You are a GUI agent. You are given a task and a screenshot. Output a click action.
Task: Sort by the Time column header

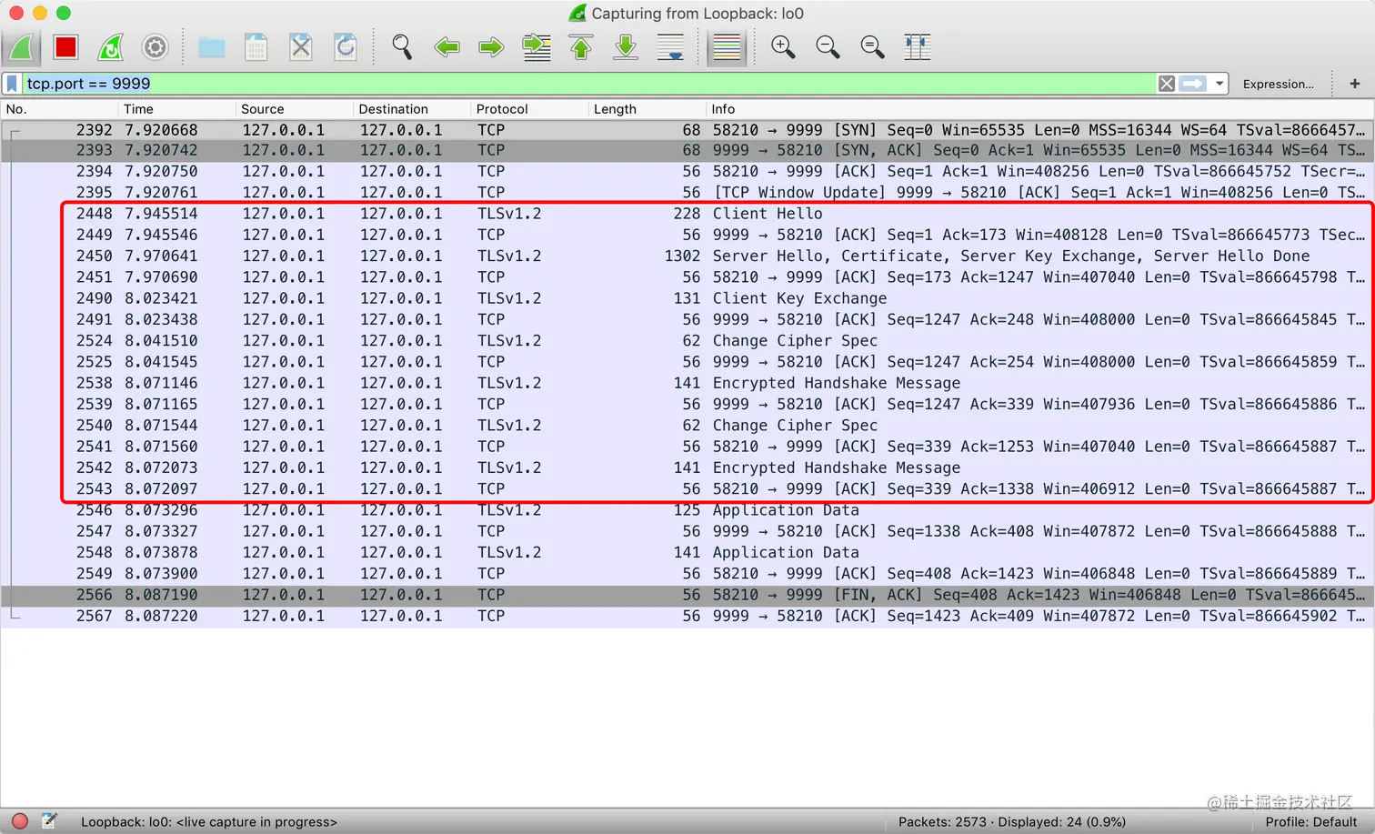(x=176, y=109)
